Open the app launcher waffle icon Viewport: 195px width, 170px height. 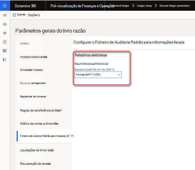coord(5,6)
